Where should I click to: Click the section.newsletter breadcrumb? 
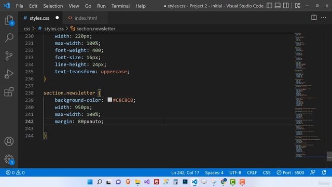click(95, 29)
